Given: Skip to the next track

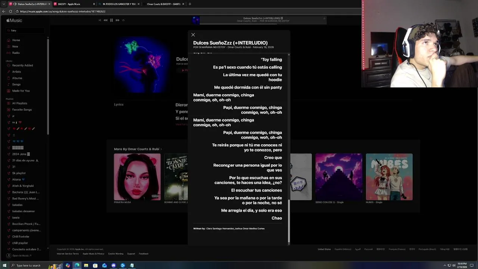Looking at the screenshot, I should click(x=117, y=20).
